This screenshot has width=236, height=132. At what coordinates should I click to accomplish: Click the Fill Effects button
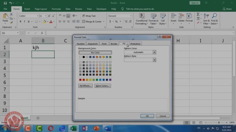[85, 86]
